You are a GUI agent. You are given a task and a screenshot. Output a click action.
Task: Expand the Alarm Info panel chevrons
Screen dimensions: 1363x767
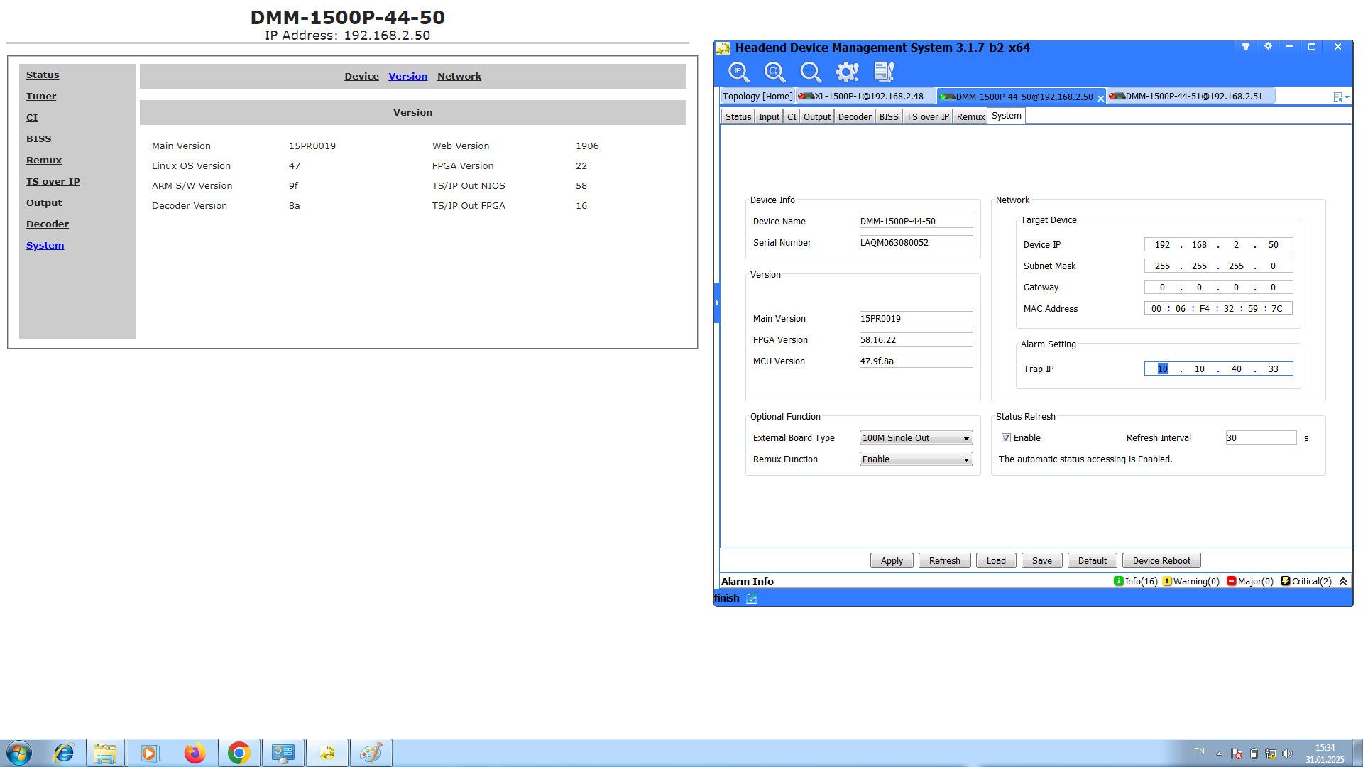point(1343,582)
